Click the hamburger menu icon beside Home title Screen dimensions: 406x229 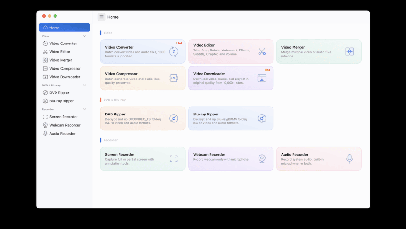(x=102, y=17)
